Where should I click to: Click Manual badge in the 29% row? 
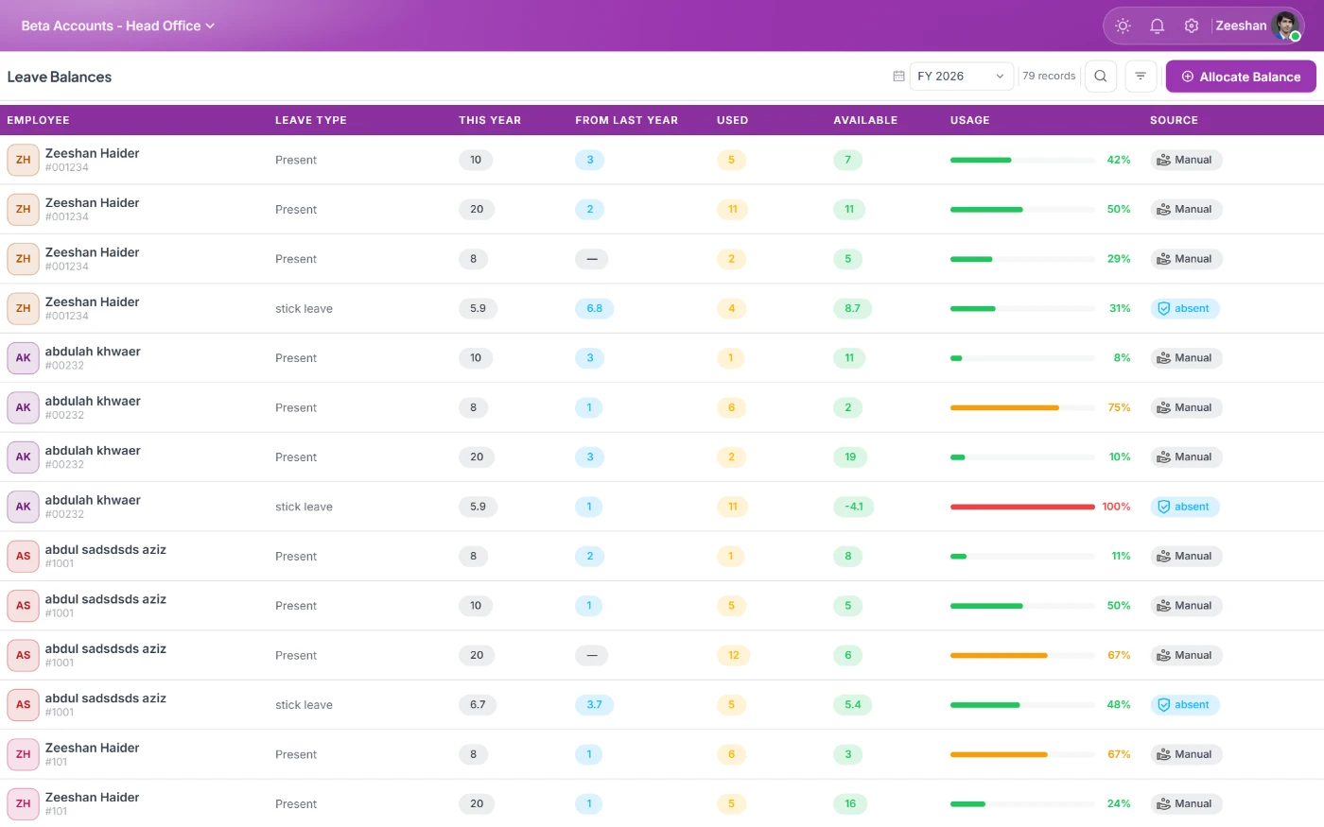1186,259
